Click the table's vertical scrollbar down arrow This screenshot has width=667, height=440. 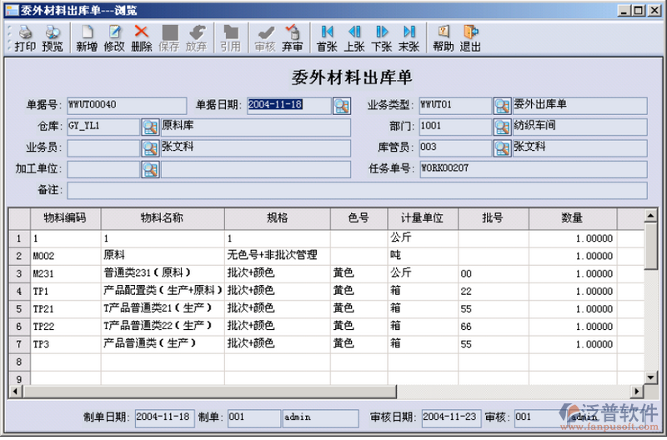(x=651, y=377)
